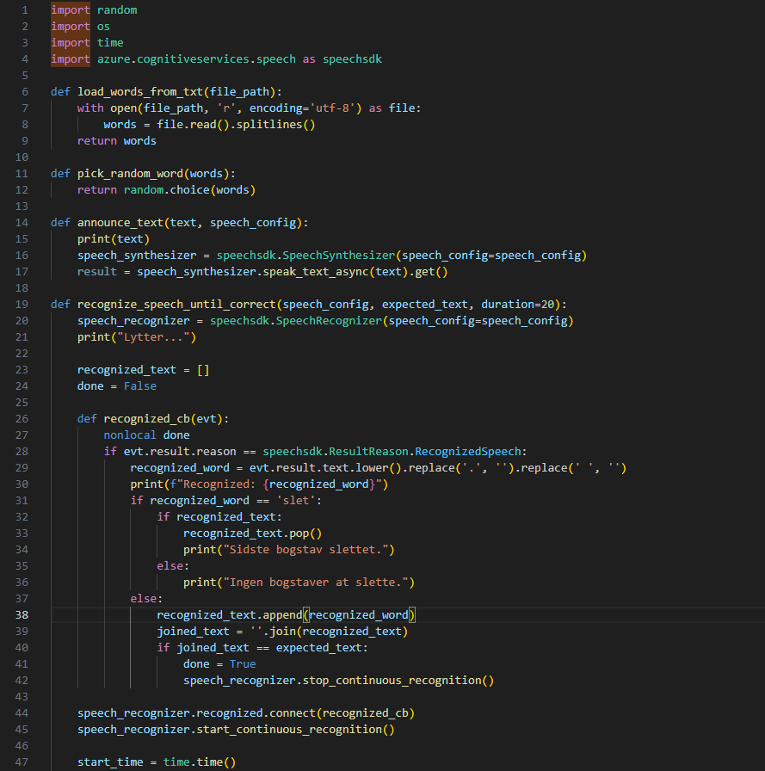This screenshot has width=765, height=771.
Task: Click the "Sidste bogstav slettet." string
Action: pos(305,549)
